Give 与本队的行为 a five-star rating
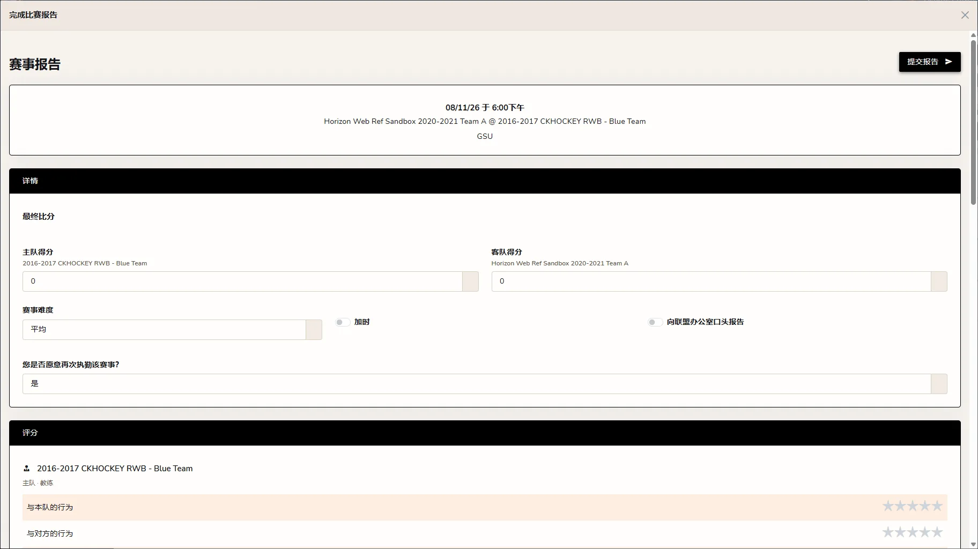The image size is (978, 549). coord(937,506)
